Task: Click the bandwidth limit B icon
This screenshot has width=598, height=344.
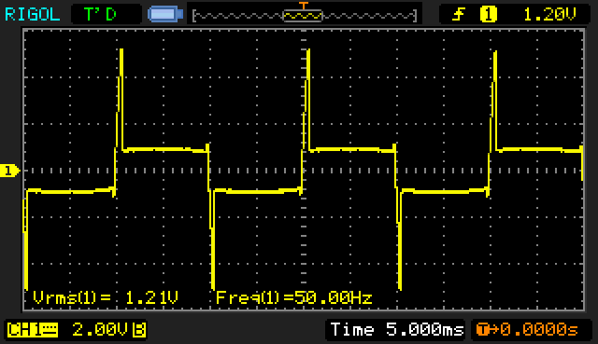Action: pyautogui.click(x=139, y=329)
